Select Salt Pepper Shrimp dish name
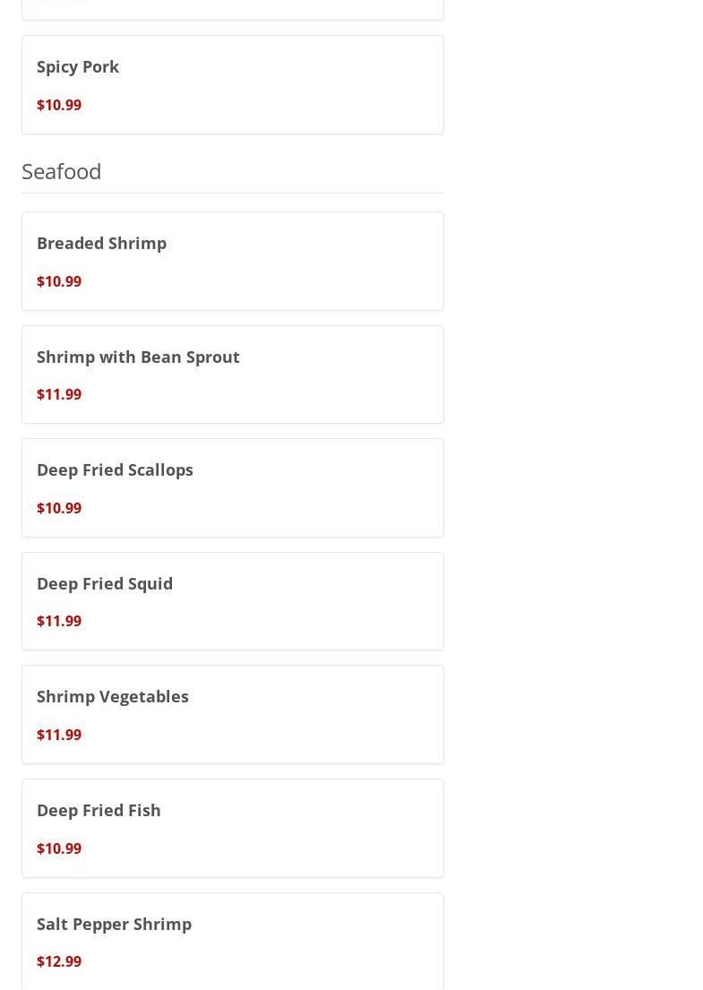Screen dimensions: 703x990 tap(114, 924)
